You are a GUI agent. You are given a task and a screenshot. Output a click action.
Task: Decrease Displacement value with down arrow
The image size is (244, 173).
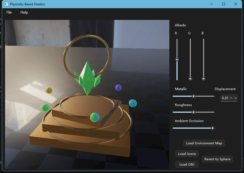[x=235, y=98]
